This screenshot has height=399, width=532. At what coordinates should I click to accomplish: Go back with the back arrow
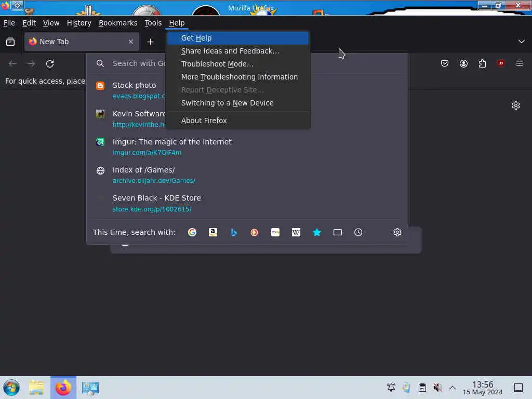tap(12, 64)
